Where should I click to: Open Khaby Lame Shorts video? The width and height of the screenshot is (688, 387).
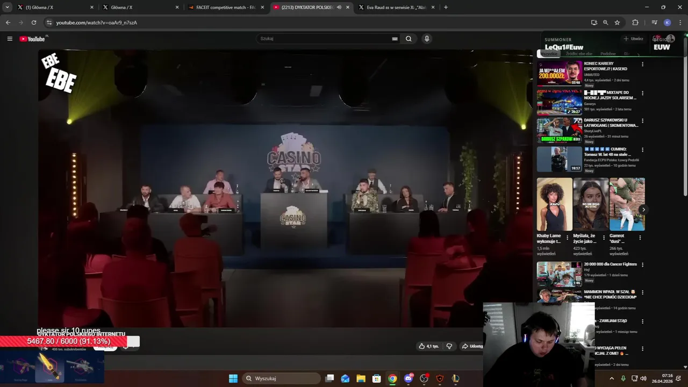click(x=554, y=204)
